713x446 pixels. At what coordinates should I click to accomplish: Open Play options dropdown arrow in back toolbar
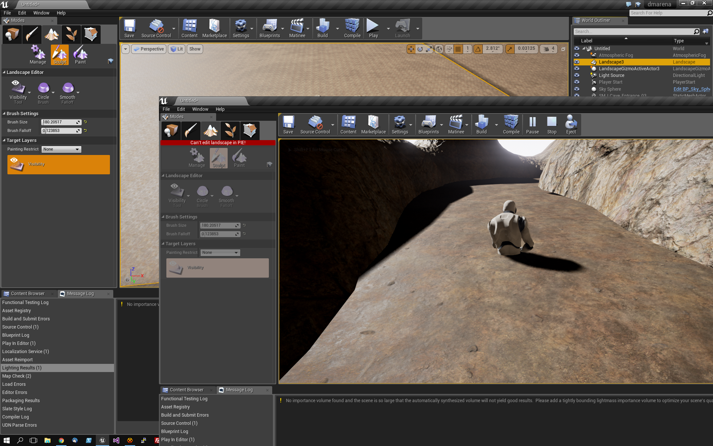388,29
